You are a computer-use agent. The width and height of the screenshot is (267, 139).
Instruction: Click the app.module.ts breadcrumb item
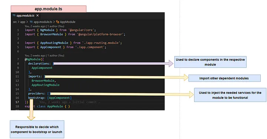[43, 22]
